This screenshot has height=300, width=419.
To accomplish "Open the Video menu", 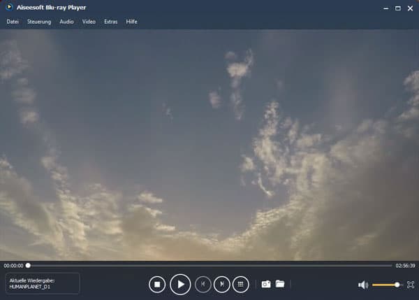I will pyautogui.click(x=89, y=22).
